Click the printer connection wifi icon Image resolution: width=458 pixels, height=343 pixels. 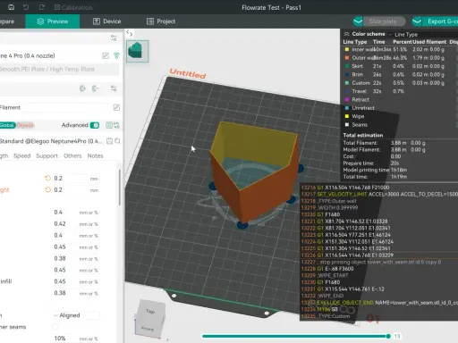click(116, 55)
